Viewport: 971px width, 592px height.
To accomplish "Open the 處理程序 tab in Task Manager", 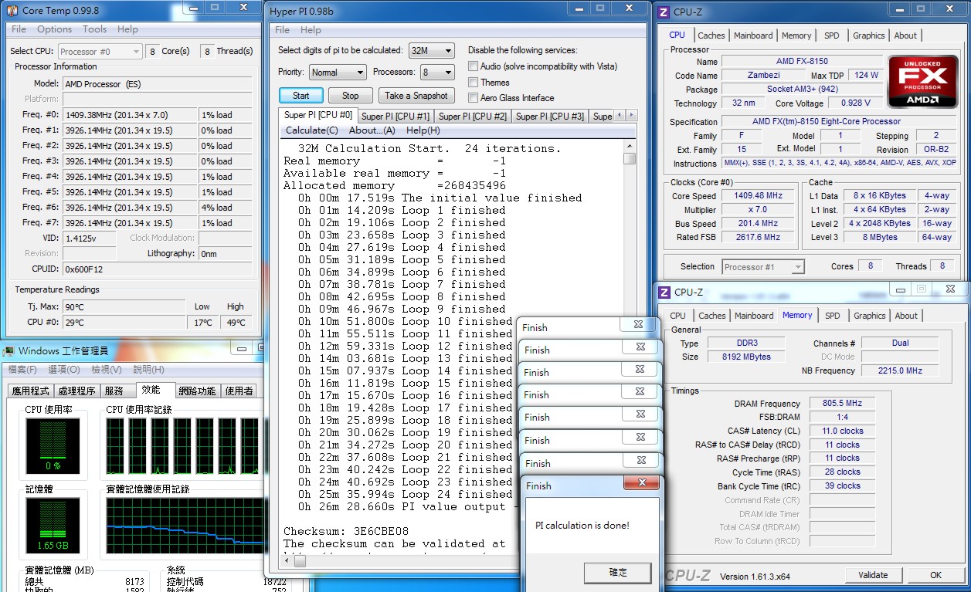I will [x=77, y=391].
